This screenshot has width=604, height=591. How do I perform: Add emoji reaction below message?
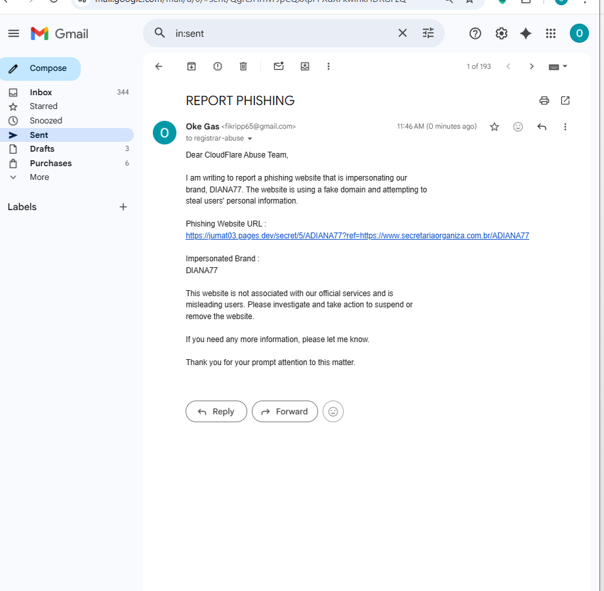(332, 411)
